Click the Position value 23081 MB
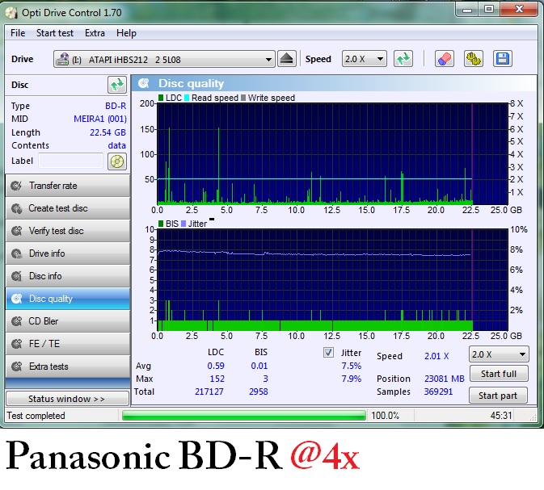Screen dimensions: 544x490 coord(445,379)
